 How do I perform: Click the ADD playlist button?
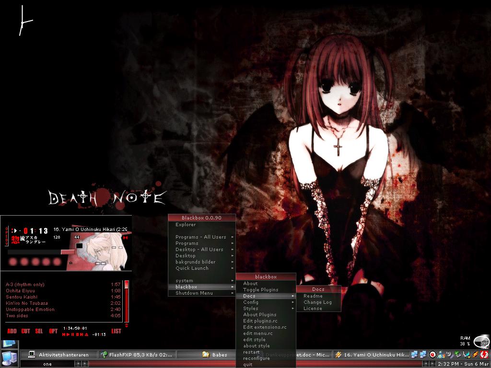(x=12, y=331)
